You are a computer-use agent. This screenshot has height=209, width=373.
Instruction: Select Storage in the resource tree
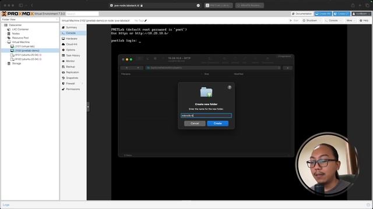pos(16,63)
